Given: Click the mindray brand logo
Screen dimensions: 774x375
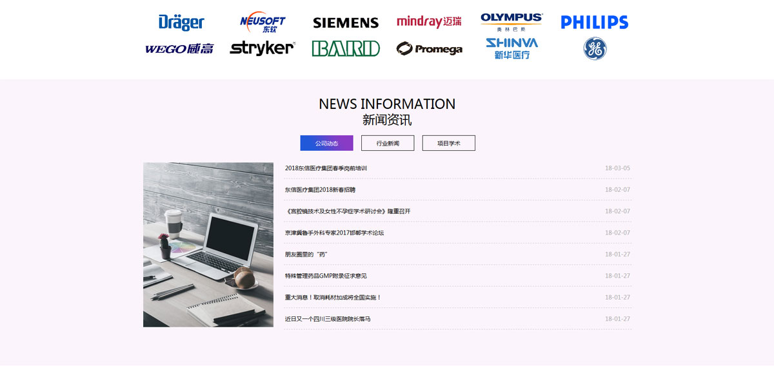Looking at the screenshot, I should click(429, 22).
